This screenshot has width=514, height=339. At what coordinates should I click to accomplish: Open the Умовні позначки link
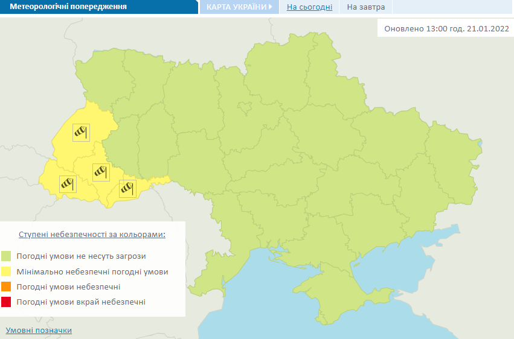tap(39, 331)
